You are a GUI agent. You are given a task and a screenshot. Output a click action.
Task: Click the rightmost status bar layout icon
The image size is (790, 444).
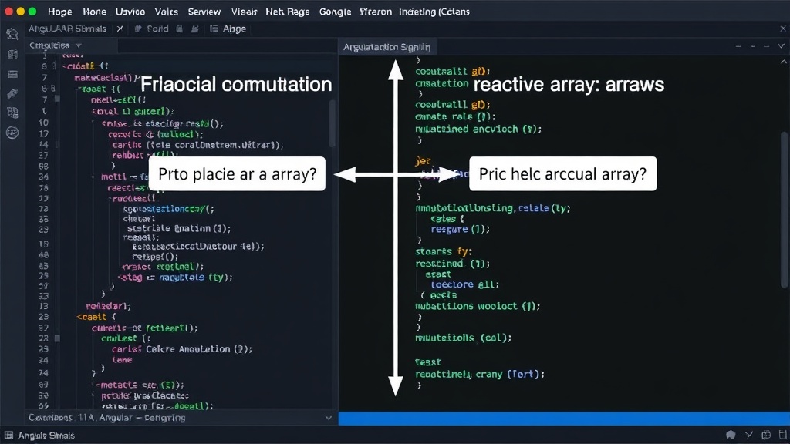click(782, 435)
